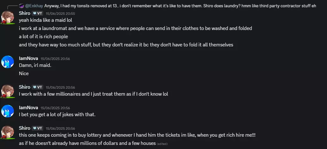Viewport: 327px width, 149px height.
Task: Open the @Enkhay mention in the reply preview
Action: (34, 6)
